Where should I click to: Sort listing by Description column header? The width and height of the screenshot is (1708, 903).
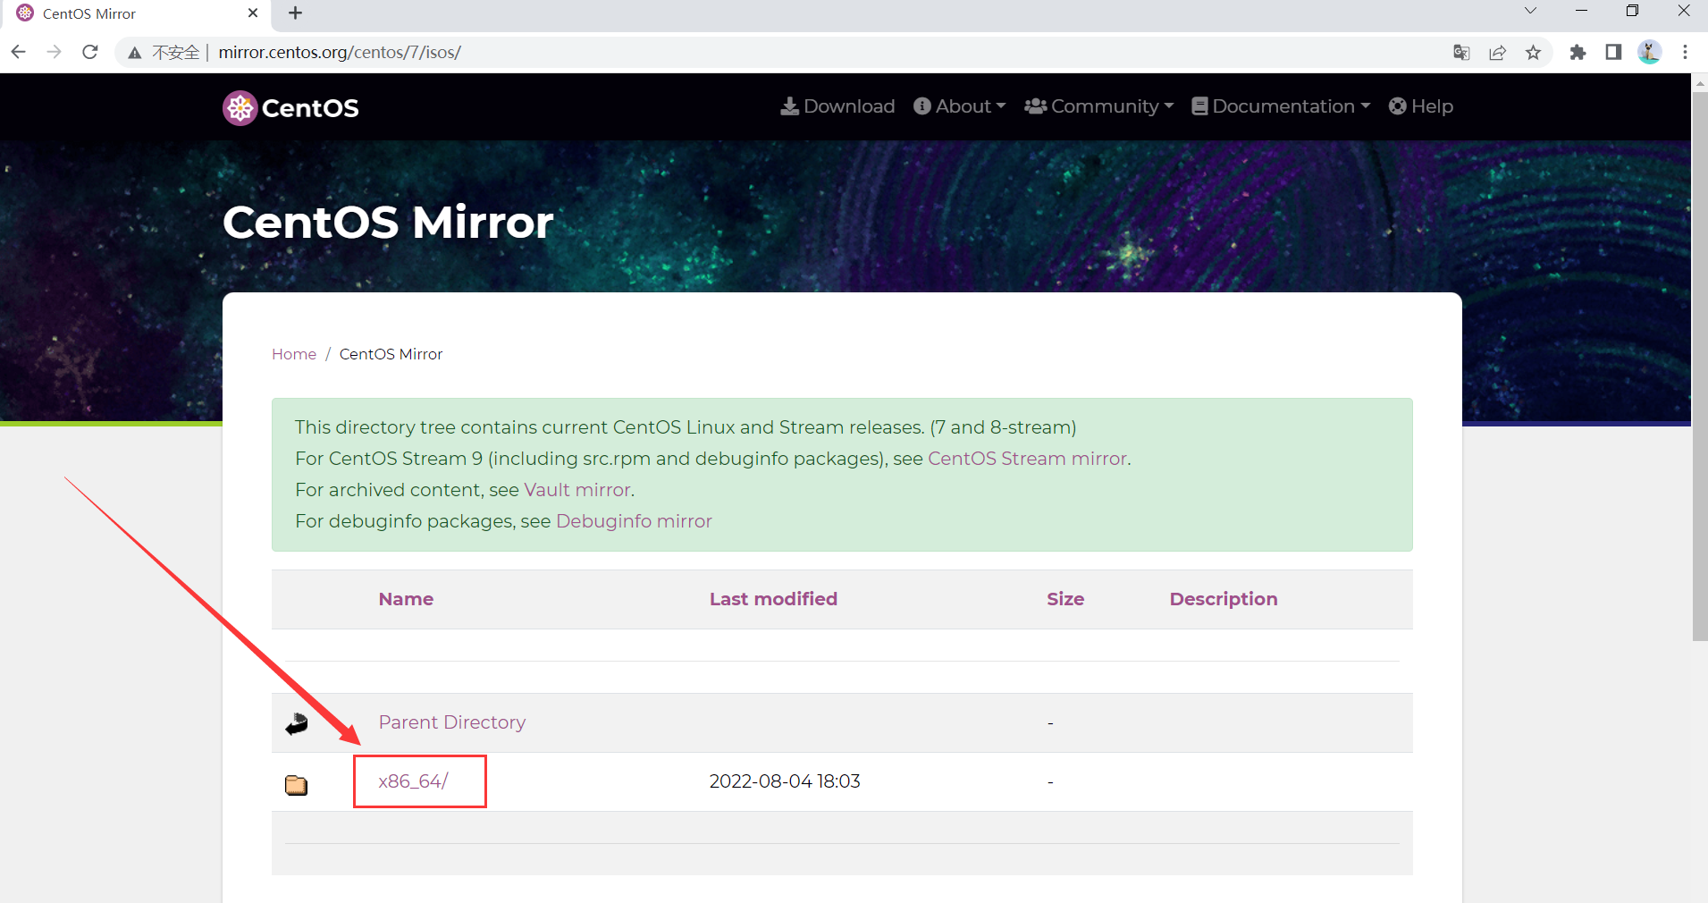coord(1224,599)
